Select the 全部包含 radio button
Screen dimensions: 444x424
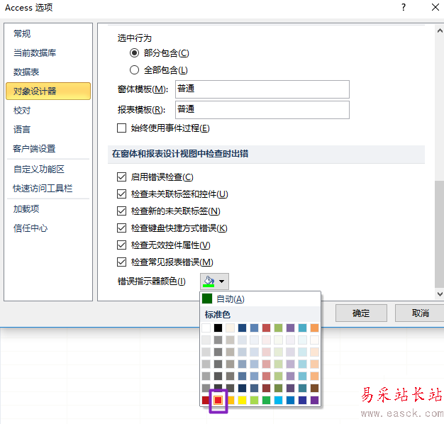[x=134, y=70]
